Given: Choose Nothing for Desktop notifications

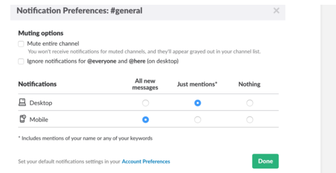Looking at the screenshot, I should [x=249, y=103].
